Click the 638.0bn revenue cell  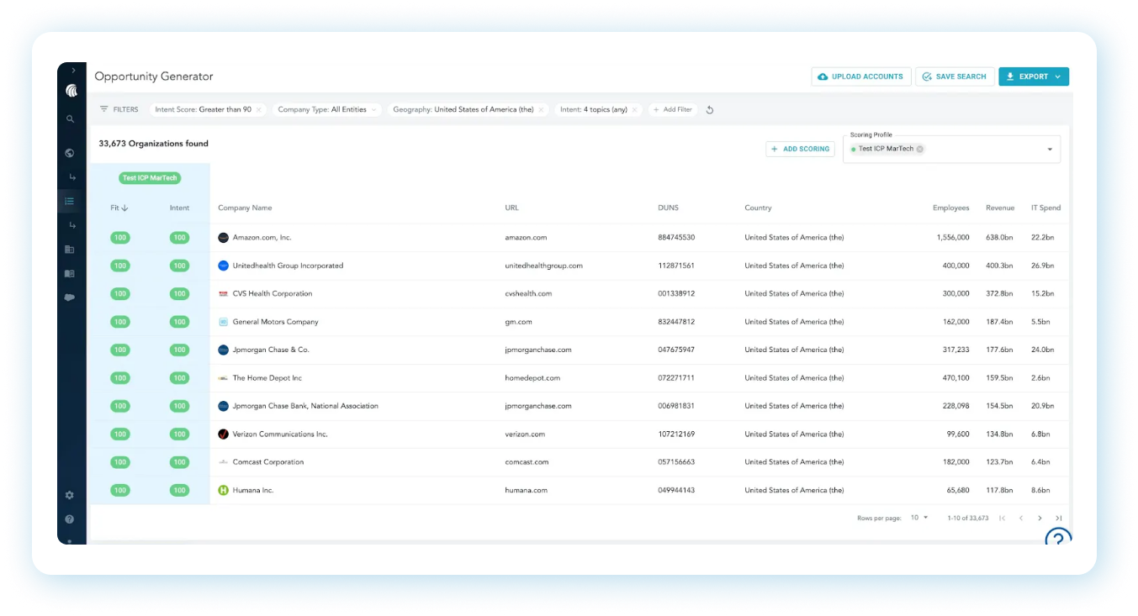999,238
